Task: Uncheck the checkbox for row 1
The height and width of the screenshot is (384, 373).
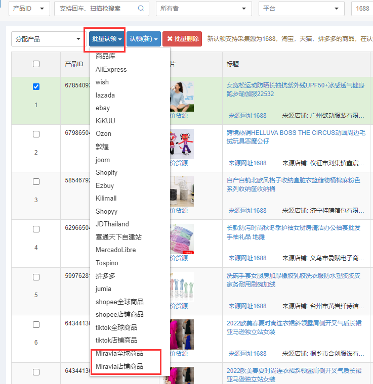Action: click(36, 87)
